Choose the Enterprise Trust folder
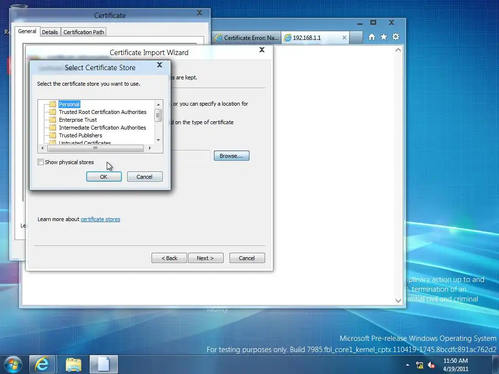The height and width of the screenshot is (374, 499). 77,120
